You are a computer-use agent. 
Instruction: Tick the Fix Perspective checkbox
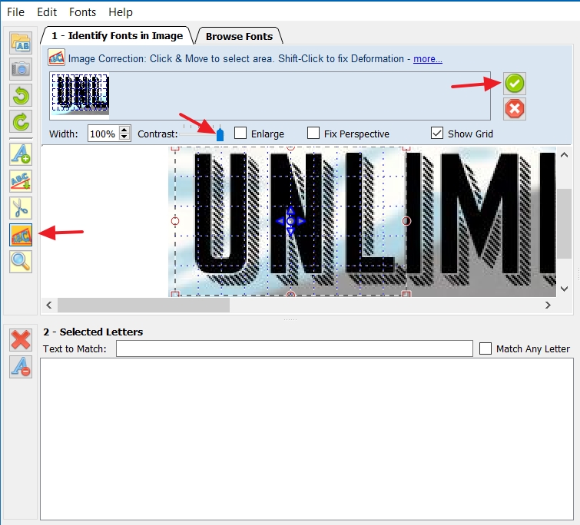[313, 134]
